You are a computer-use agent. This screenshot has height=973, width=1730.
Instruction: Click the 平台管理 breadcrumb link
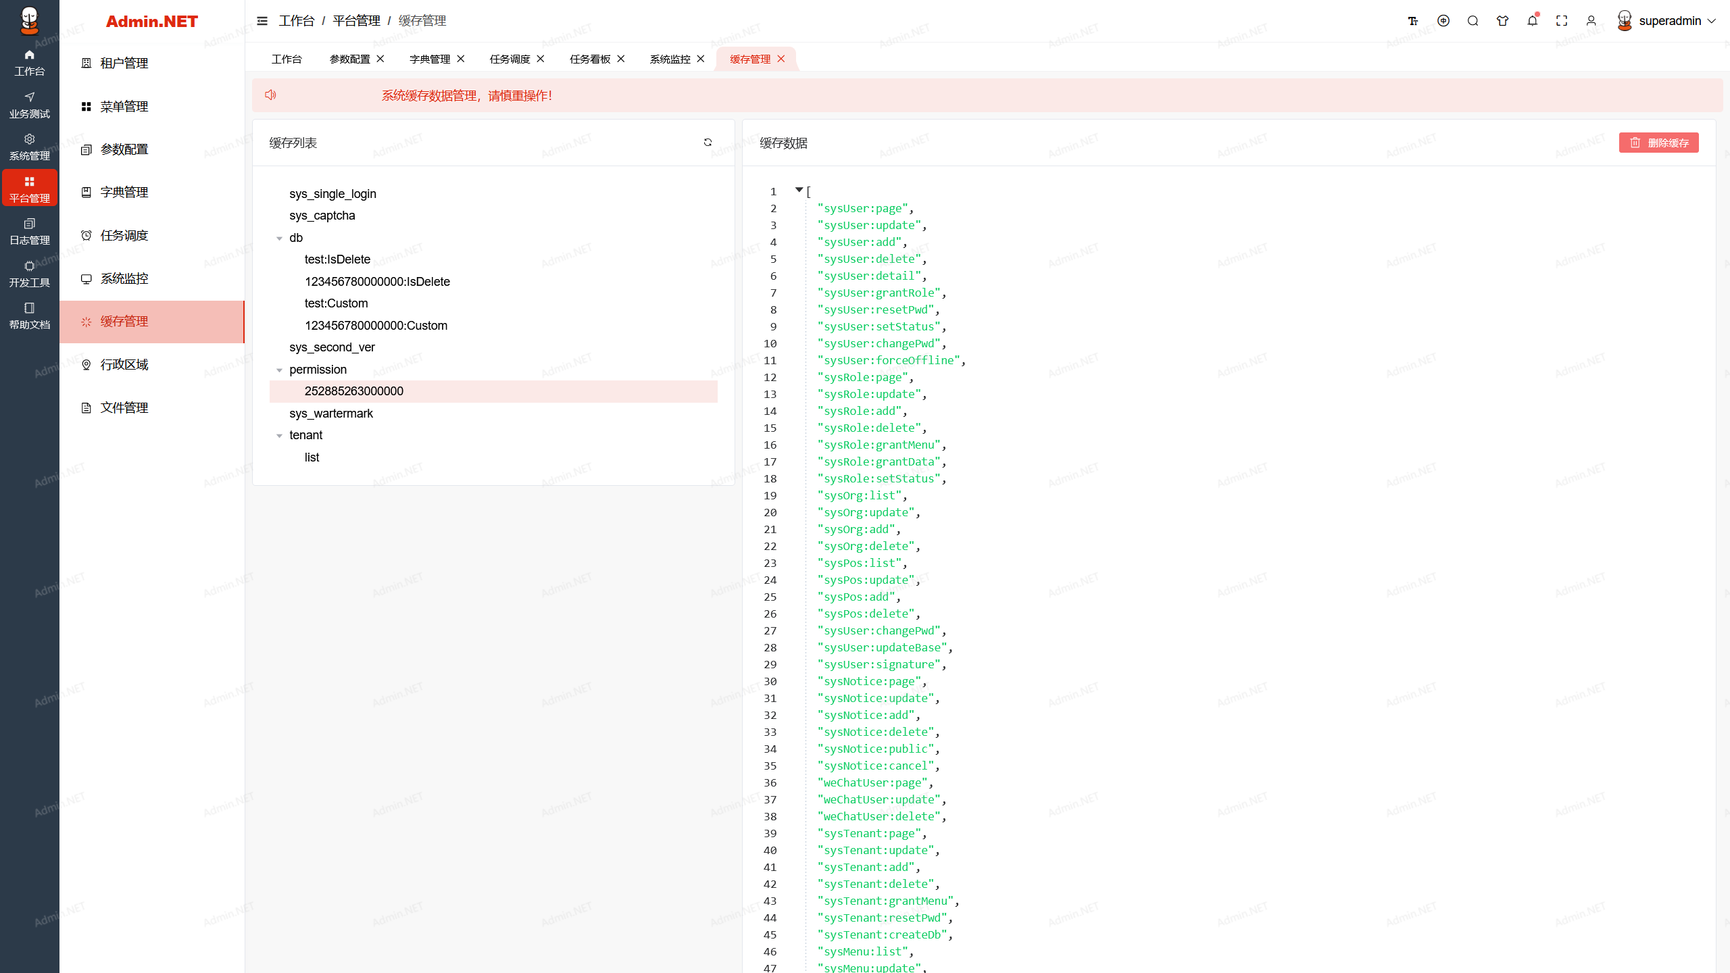pyautogui.click(x=356, y=21)
